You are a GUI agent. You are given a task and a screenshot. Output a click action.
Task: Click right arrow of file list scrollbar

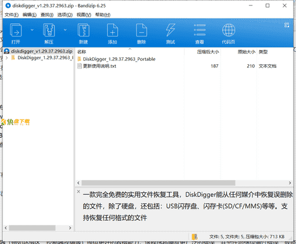(x=290, y=183)
